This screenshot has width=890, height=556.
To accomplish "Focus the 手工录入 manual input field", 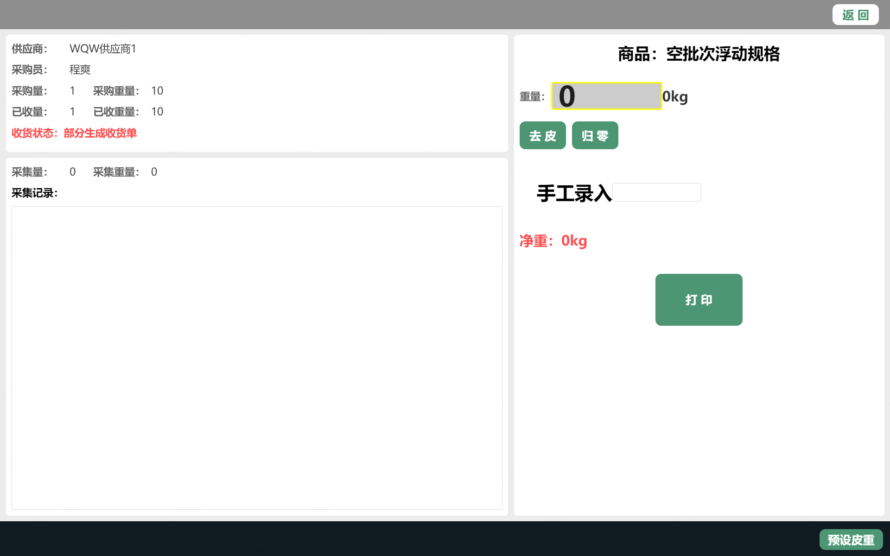I will click(x=656, y=192).
